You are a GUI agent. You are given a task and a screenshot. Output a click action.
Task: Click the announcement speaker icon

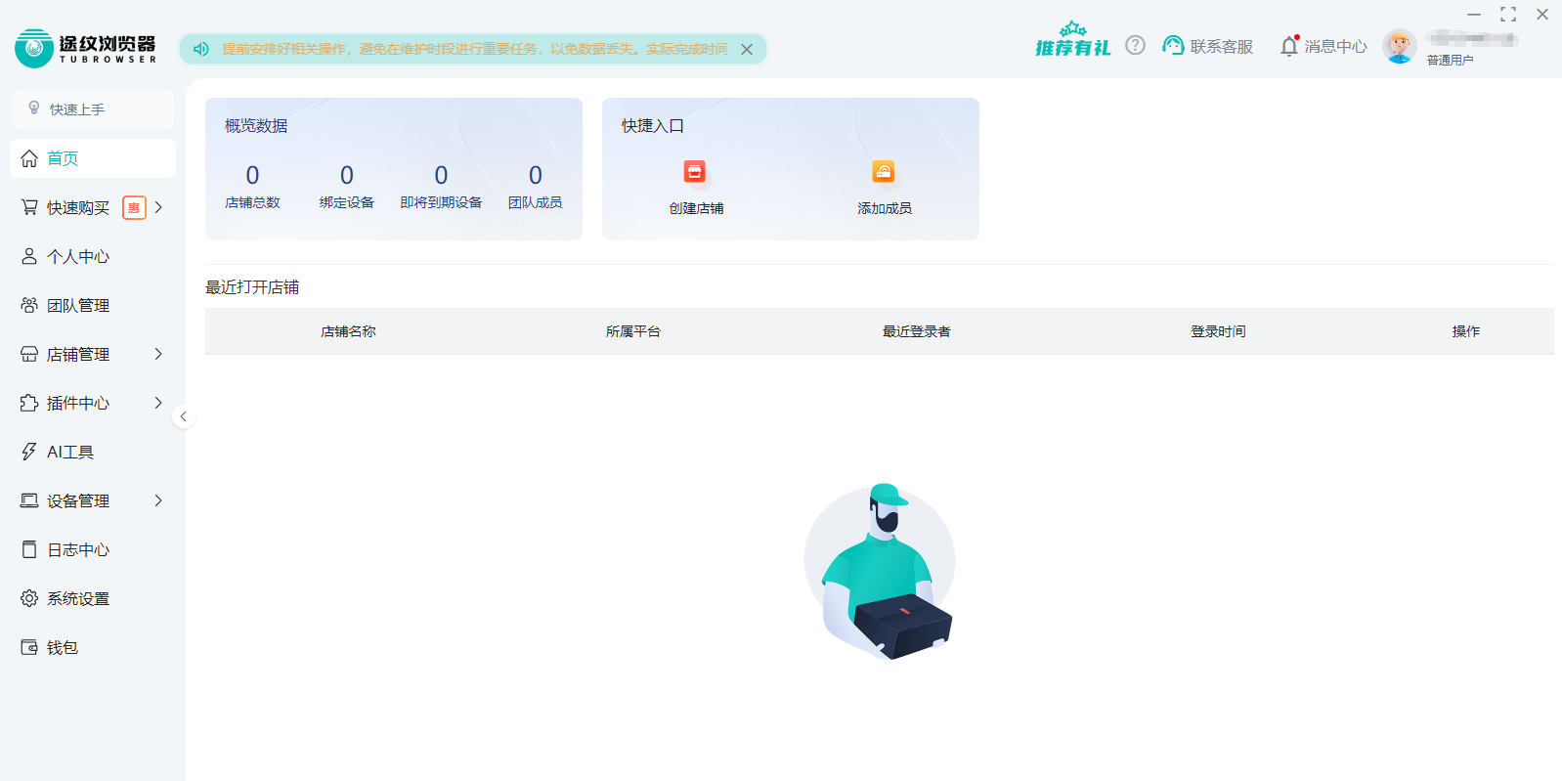(201, 49)
